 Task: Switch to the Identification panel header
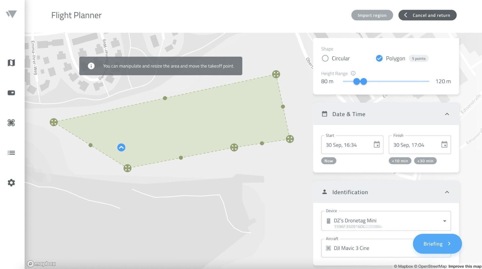[x=350, y=192]
